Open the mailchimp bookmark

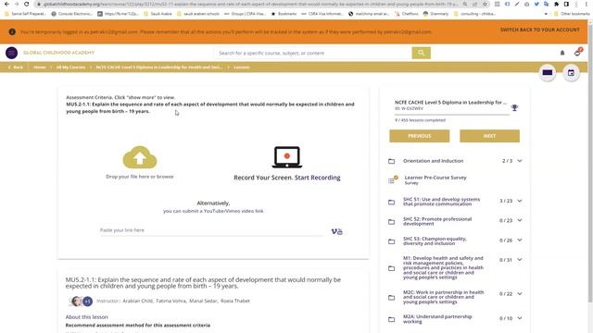[x=369, y=14]
